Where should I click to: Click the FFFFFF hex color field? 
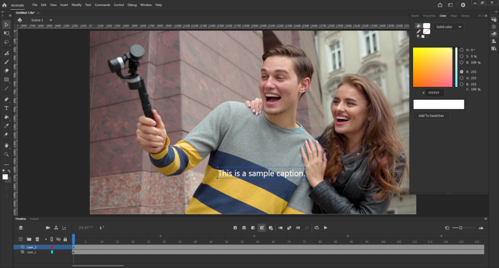[x=434, y=93]
